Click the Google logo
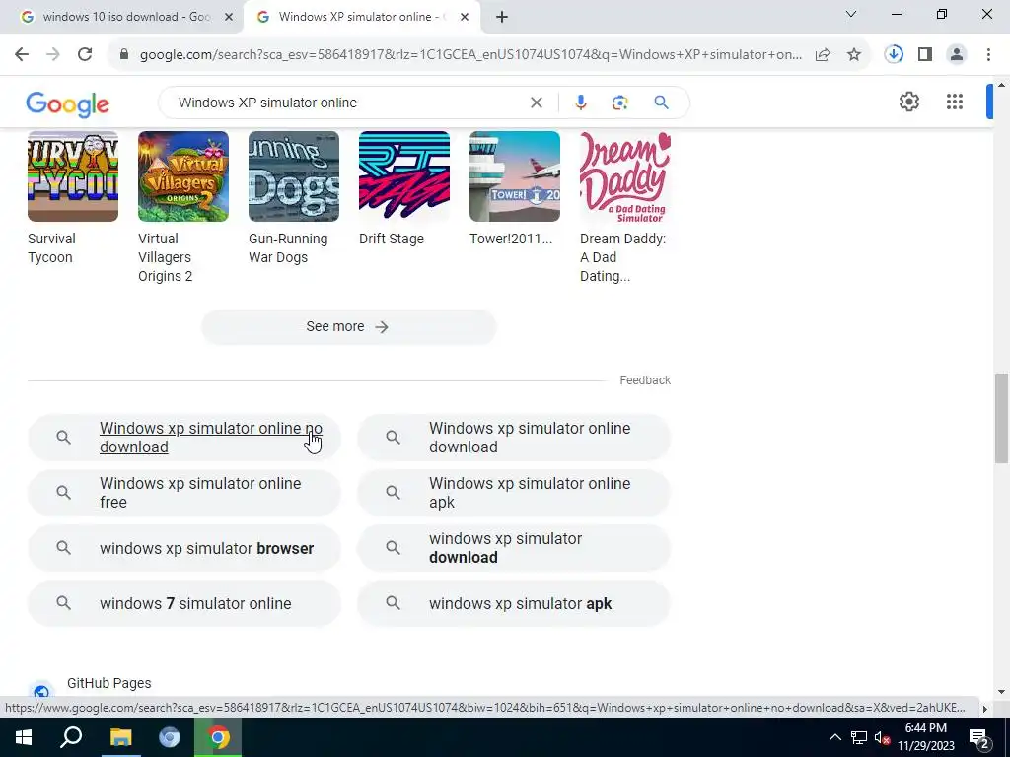Viewport: 1010px width, 757px height. click(68, 104)
